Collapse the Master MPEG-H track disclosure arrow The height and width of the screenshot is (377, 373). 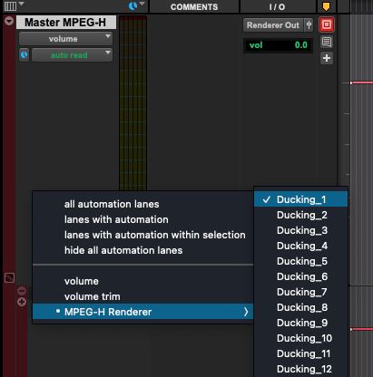pos(9,21)
